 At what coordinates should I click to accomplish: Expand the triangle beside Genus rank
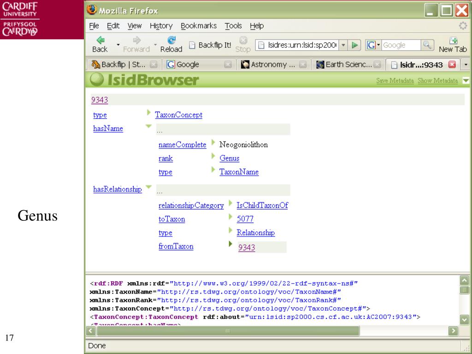[x=213, y=156]
